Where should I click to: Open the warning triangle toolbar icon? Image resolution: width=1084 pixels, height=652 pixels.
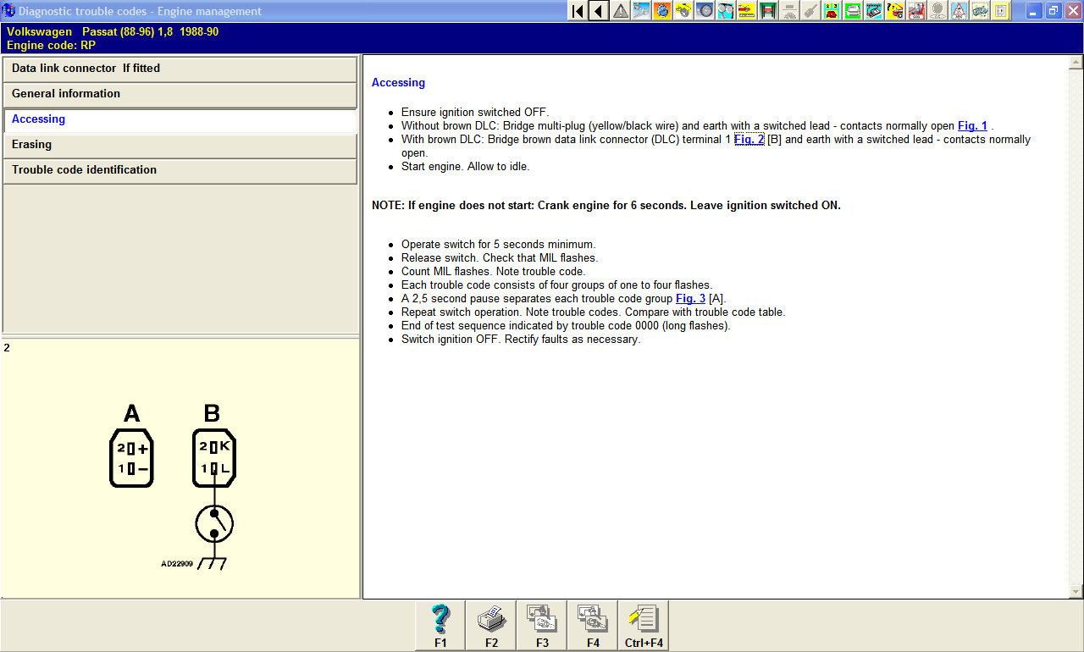tap(621, 11)
